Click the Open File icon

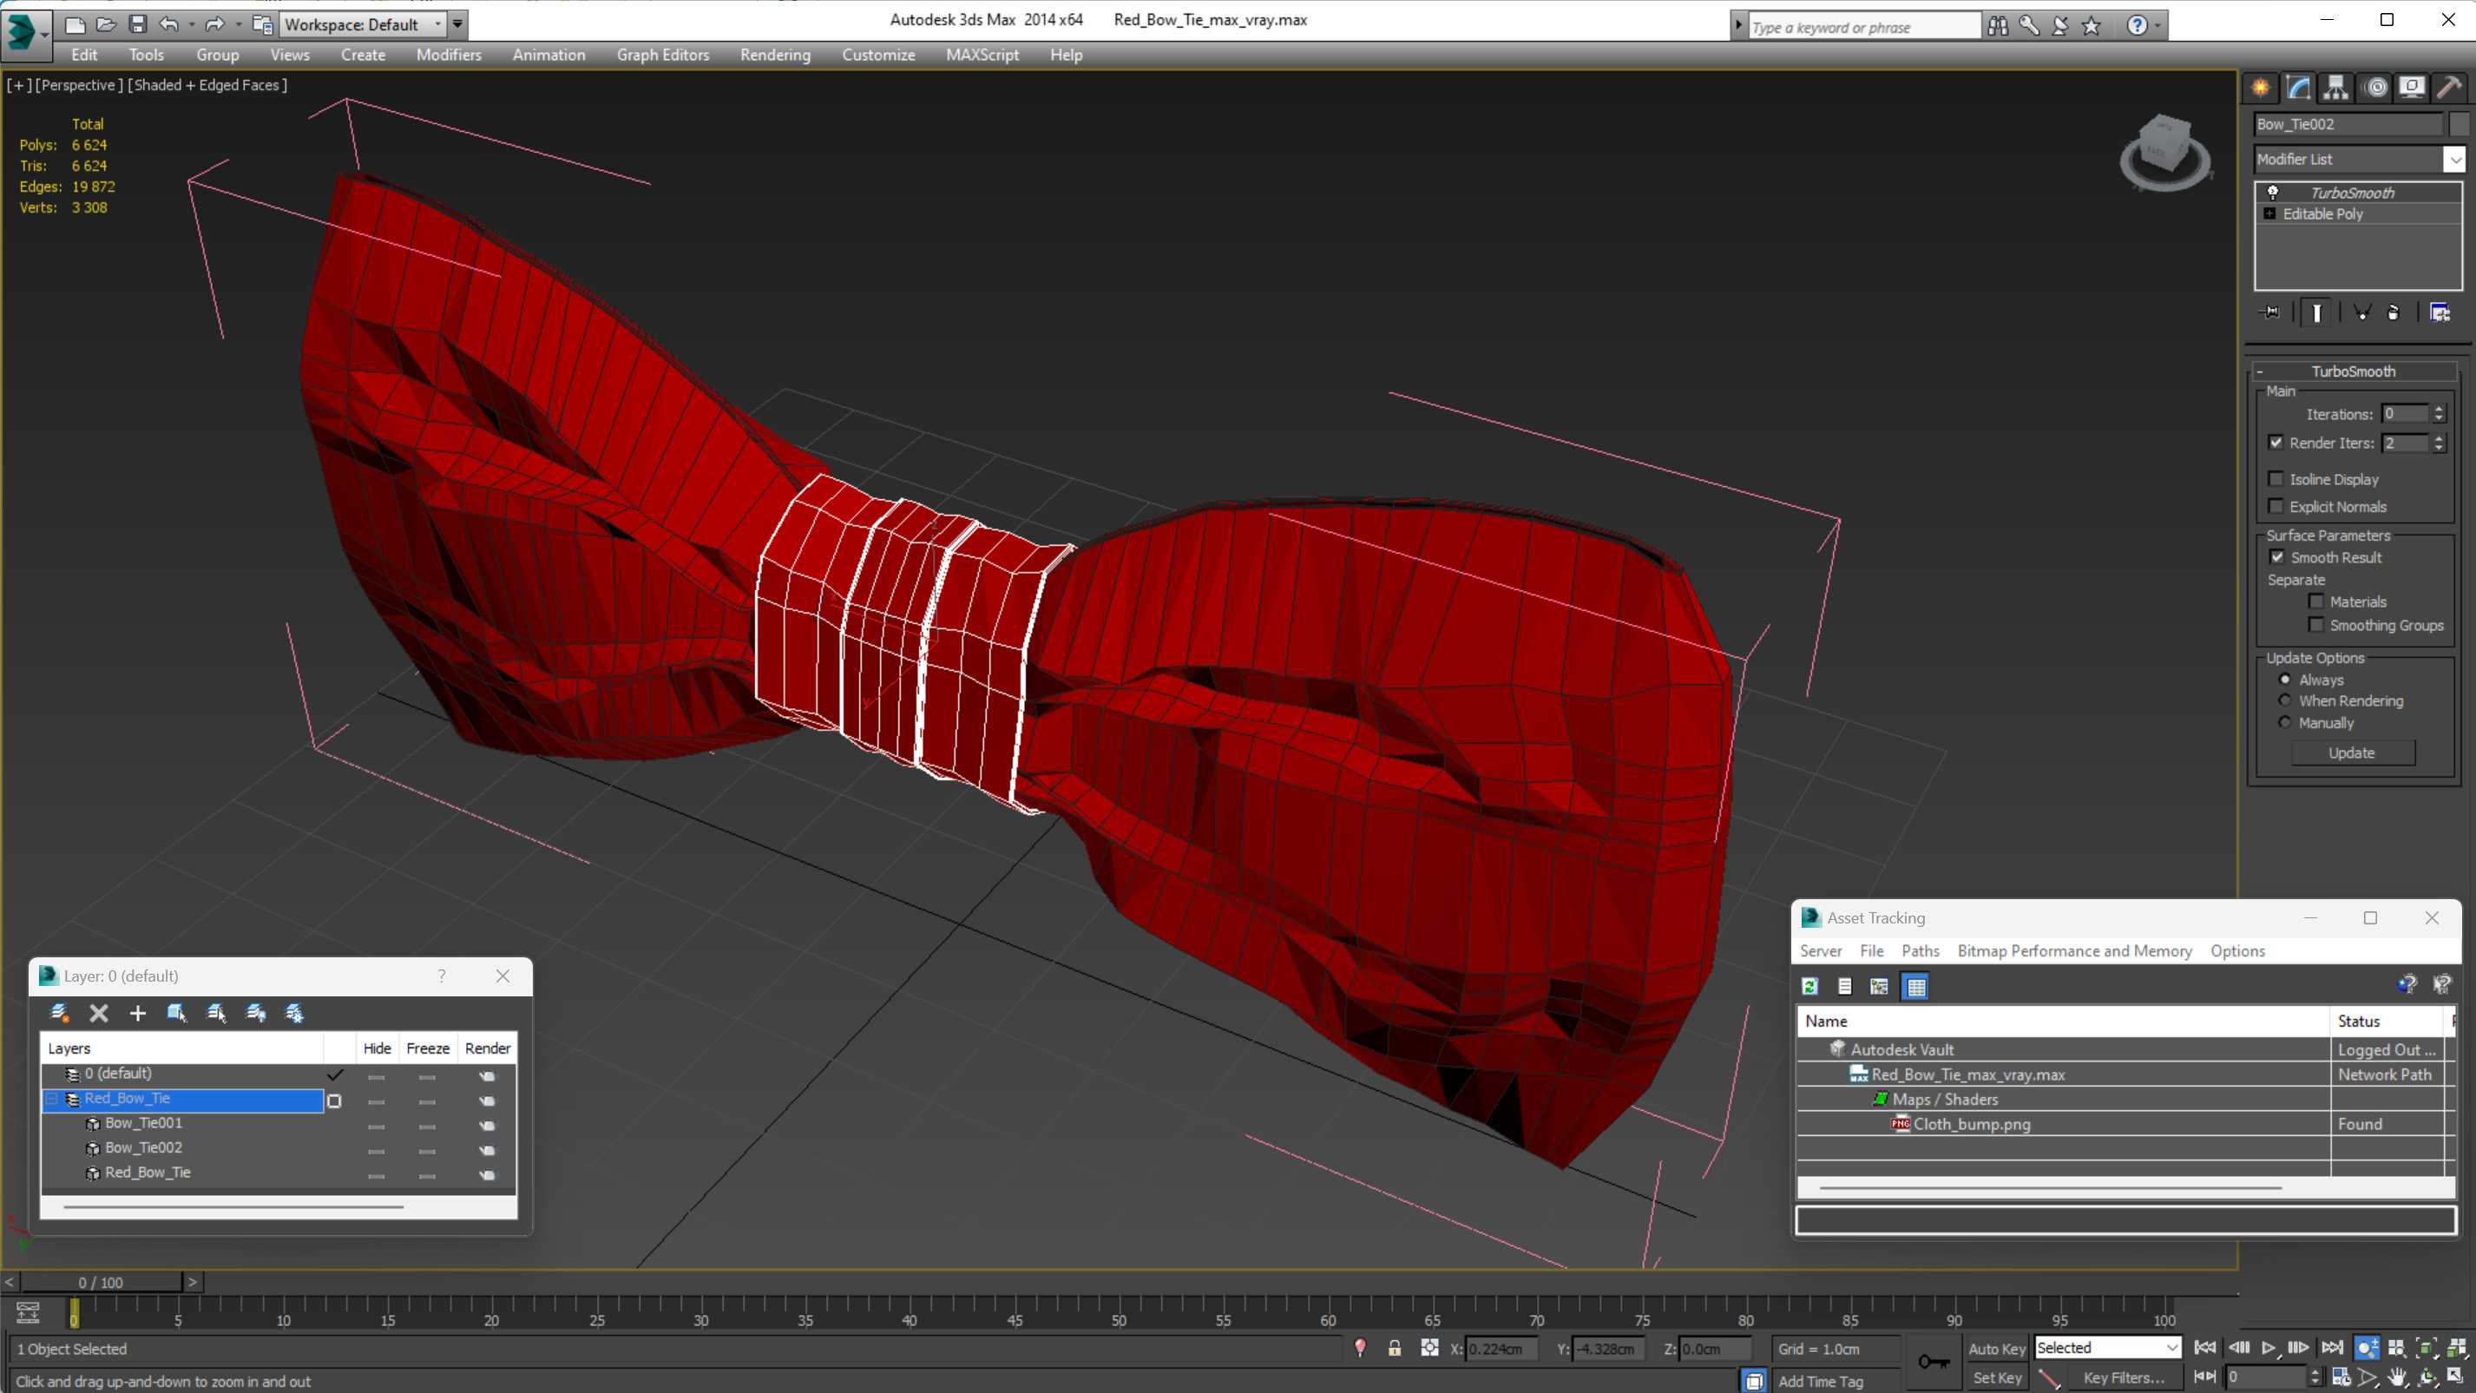tap(107, 24)
